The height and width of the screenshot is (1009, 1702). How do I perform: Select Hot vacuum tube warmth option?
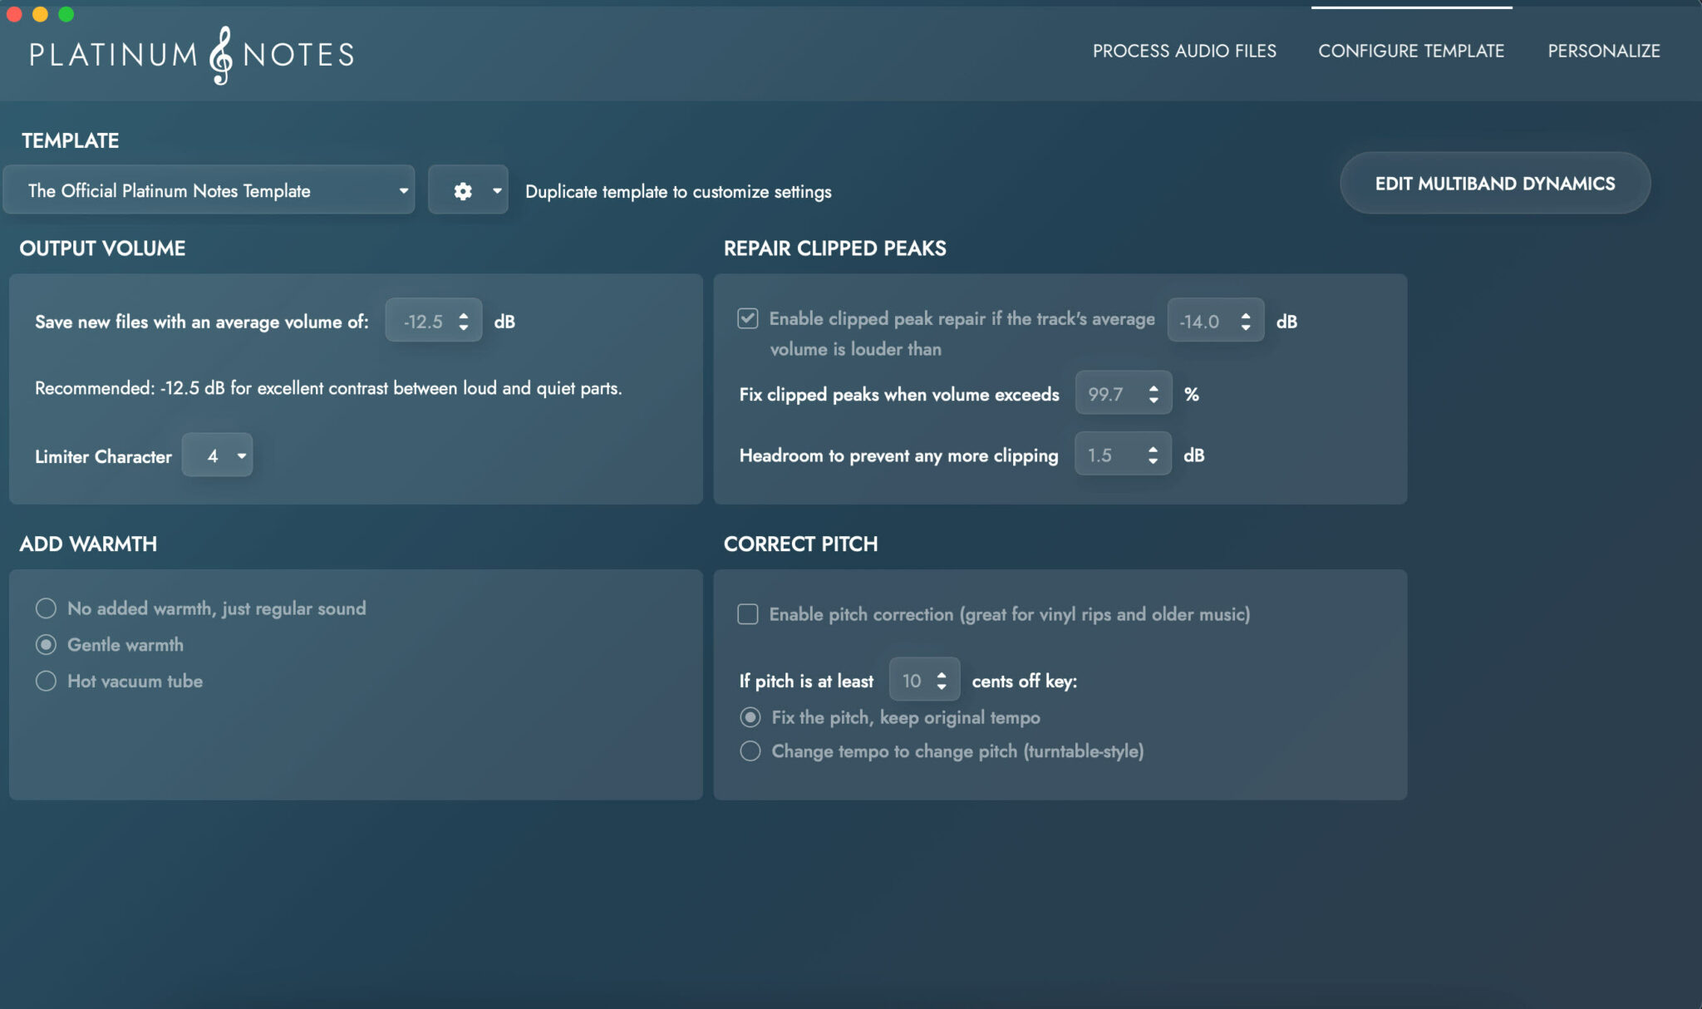(47, 681)
